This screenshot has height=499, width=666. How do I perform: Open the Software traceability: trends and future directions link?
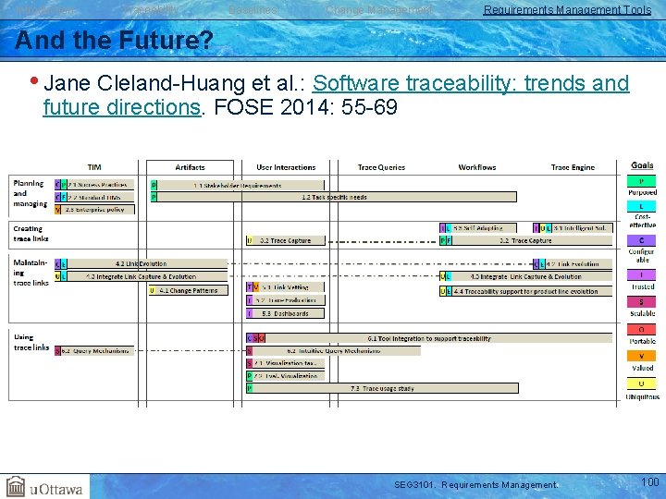click(336, 95)
